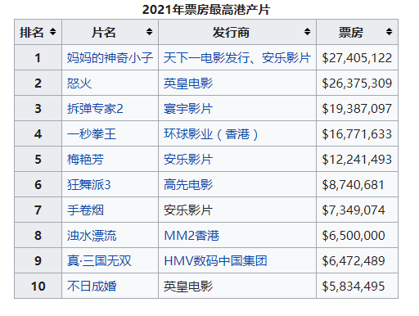Open the 不日成婚 film link
This screenshot has width=419, height=316.
tap(92, 287)
